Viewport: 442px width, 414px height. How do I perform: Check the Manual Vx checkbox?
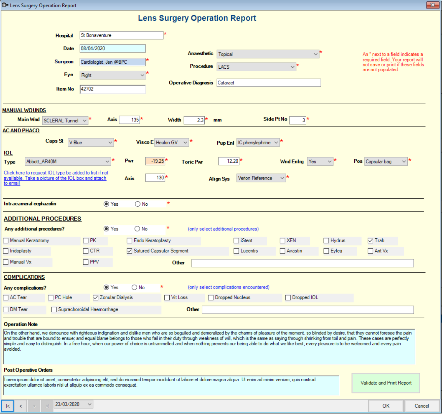[6, 262]
